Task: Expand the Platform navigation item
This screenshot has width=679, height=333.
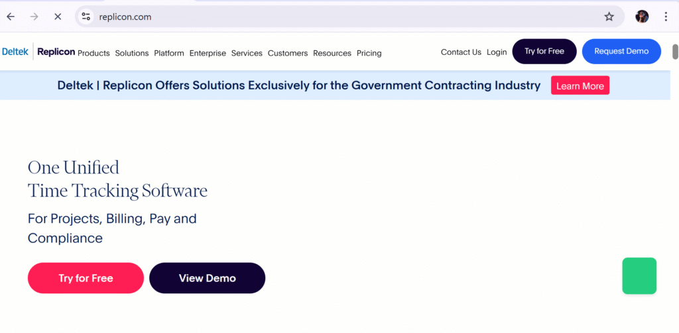Action: (x=169, y=53)
